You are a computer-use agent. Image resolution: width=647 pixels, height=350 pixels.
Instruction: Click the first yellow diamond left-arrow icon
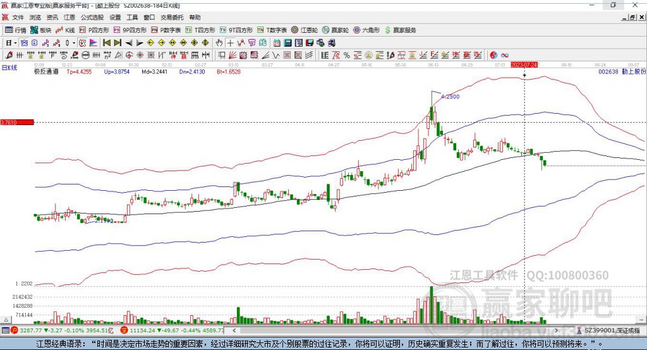click(150, 42)
